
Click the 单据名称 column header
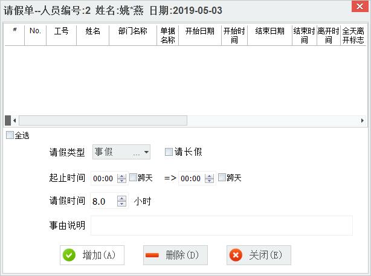click(167, 35)
